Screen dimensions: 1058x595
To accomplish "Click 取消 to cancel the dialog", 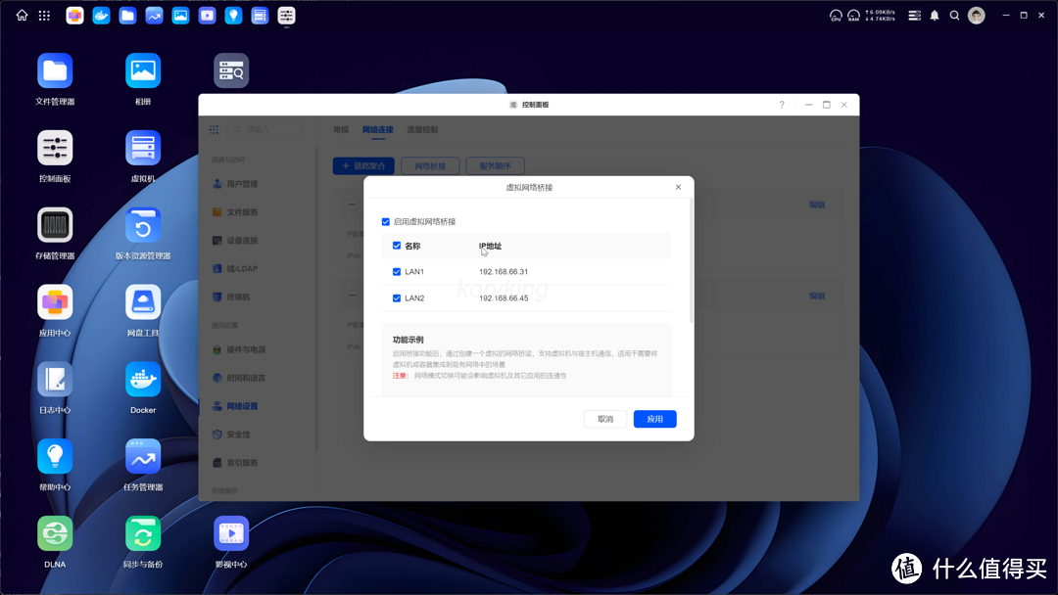I will point(605,419).
